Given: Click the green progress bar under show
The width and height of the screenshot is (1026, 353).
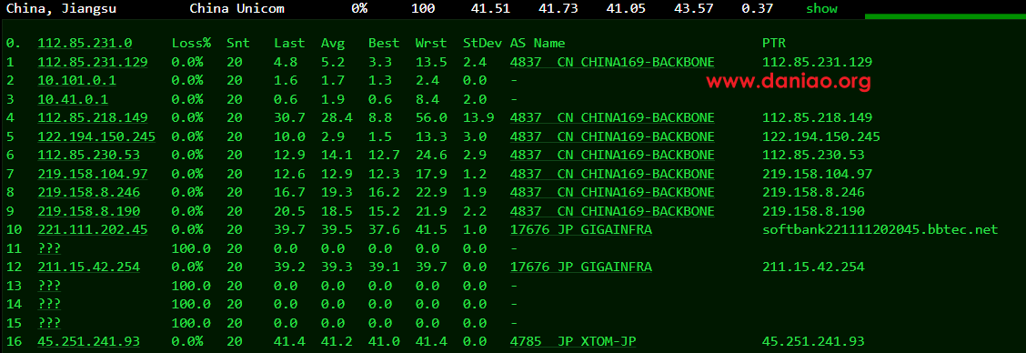Looking at the screenshot, I should point(945,16).
